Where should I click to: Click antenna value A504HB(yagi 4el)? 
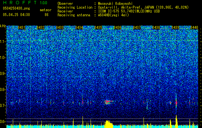113,15
